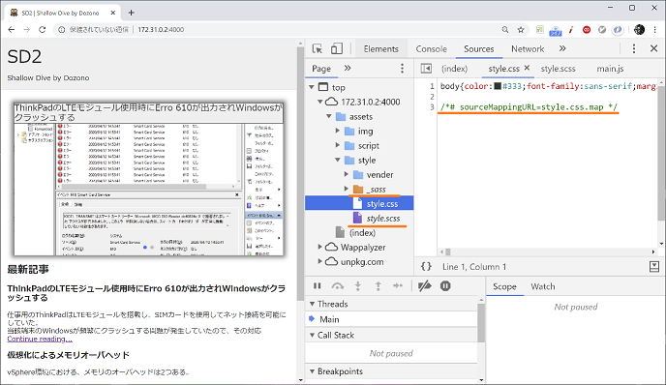
Task: Expand the Wappalyzer node
Action: tap(320, 247)
